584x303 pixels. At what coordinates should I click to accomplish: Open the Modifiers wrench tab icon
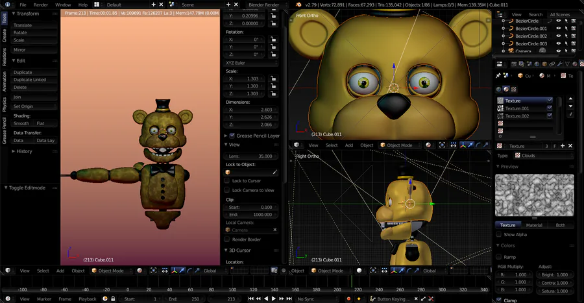click(559, 64)
